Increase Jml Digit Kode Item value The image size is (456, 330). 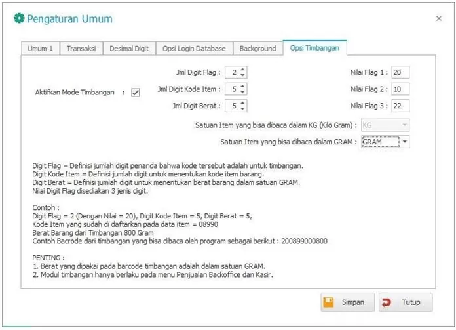[243, 86]
